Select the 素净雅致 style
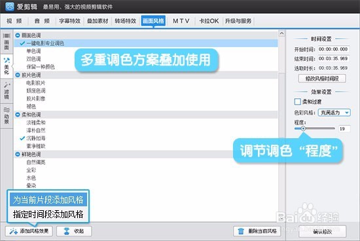Image resolution: width=360 pixels, height=241 pixels. 36,146
